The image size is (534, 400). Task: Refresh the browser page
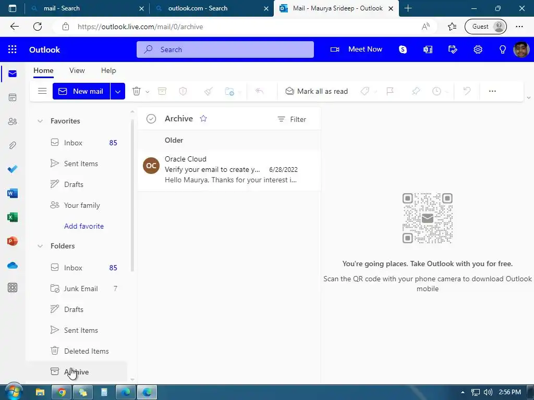38,27
